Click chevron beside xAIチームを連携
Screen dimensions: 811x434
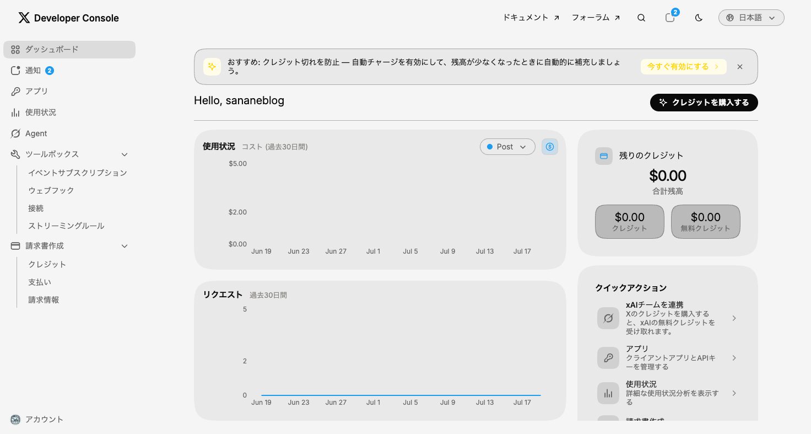pos(734,318)
